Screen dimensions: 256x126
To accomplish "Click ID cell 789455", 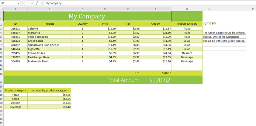I will [x=16, y=53].
